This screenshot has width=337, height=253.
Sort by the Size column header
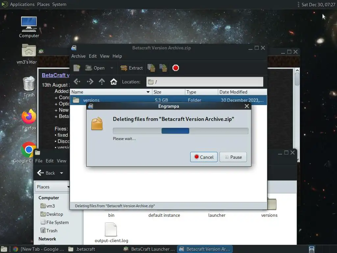click(x=168, y=92)
